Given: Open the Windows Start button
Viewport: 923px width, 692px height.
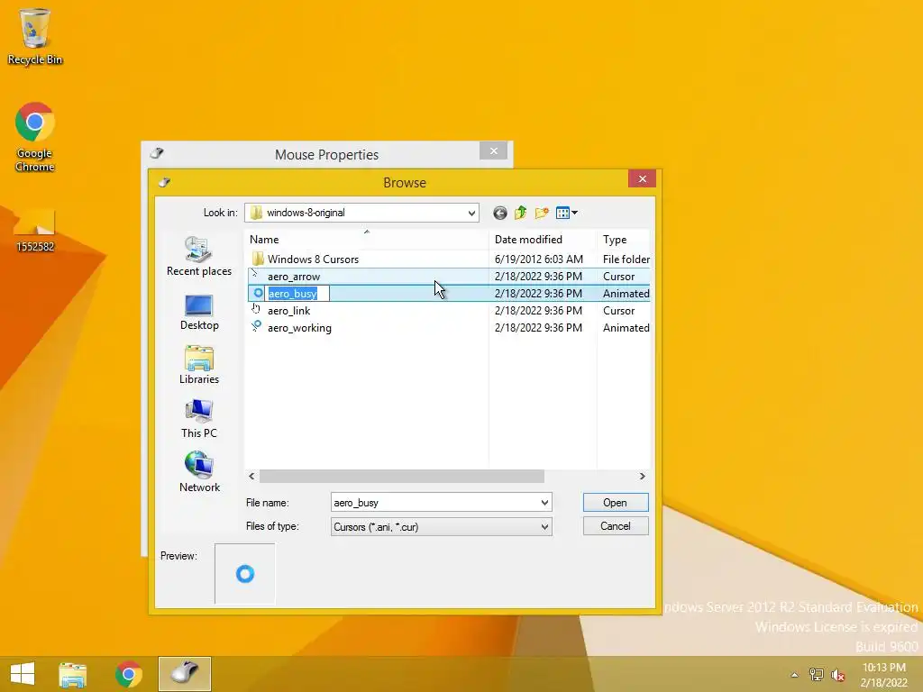Looking at the screenshot, I should [x=23, y=674].
